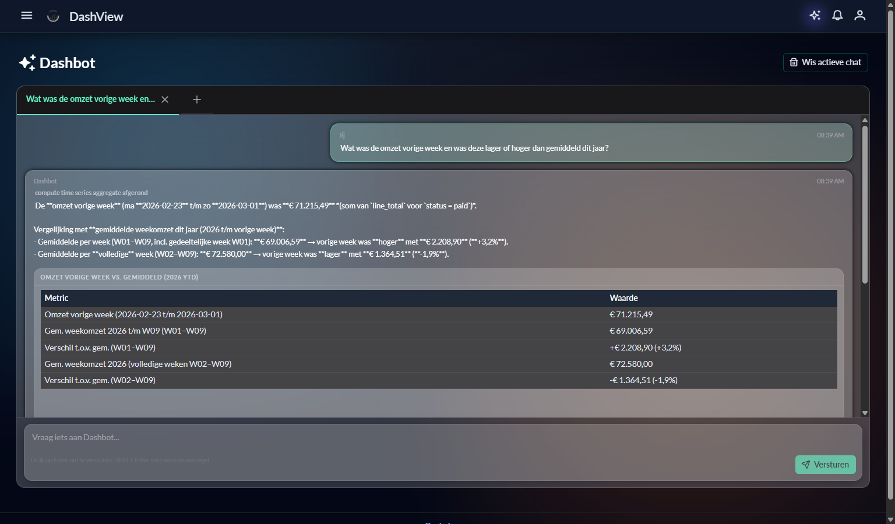Open the AI sparkle icon in the top bar

(815, 16)
